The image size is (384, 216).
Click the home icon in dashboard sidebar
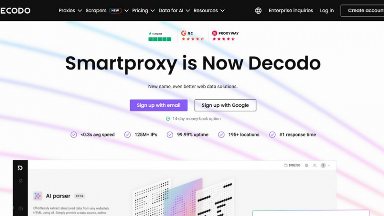pos(20,208)
